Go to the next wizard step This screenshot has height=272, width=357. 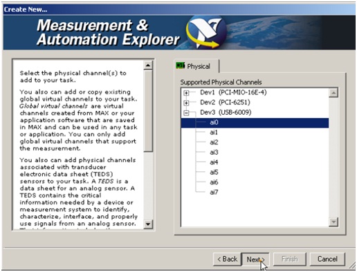(255, 260)
